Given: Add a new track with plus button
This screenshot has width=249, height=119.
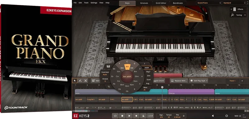Looking at the screenshot, I should tap(242, 81).
